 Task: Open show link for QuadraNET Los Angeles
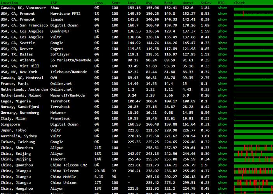tap(223, 31)
